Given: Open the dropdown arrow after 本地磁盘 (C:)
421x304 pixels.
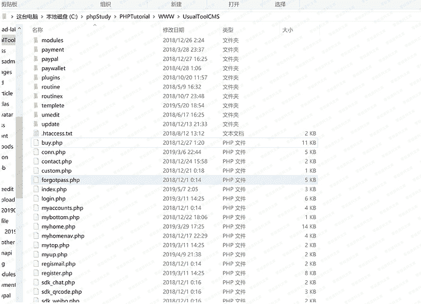Looking at the screenshot, I should (x=82, y=16).
